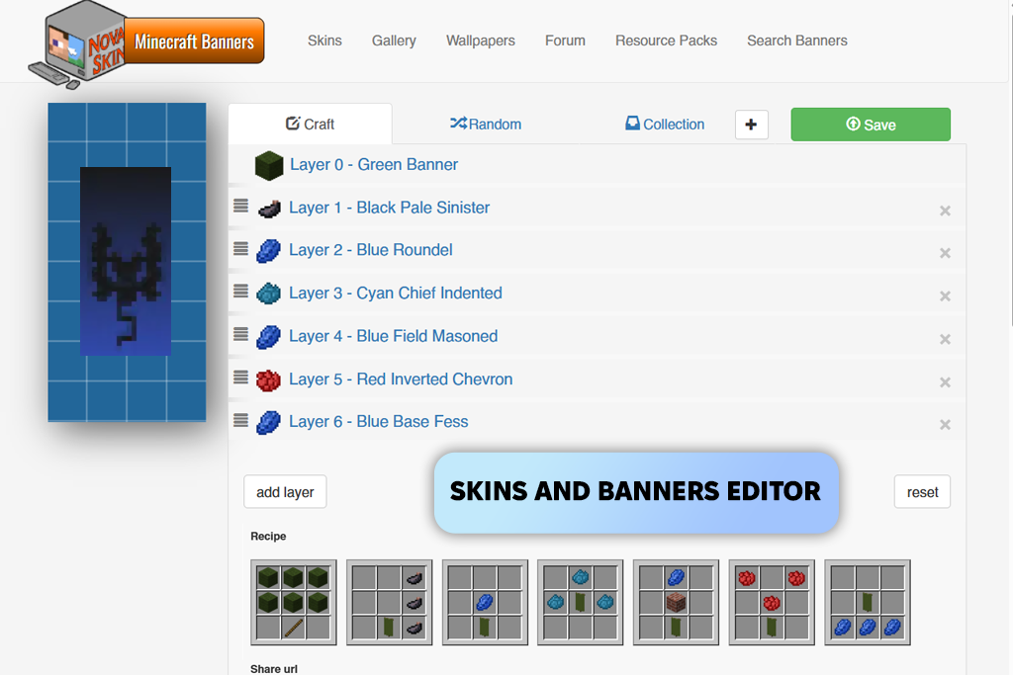
Task: Open Layer 1 - Black Pale Sinister
Action: [389, 208]
